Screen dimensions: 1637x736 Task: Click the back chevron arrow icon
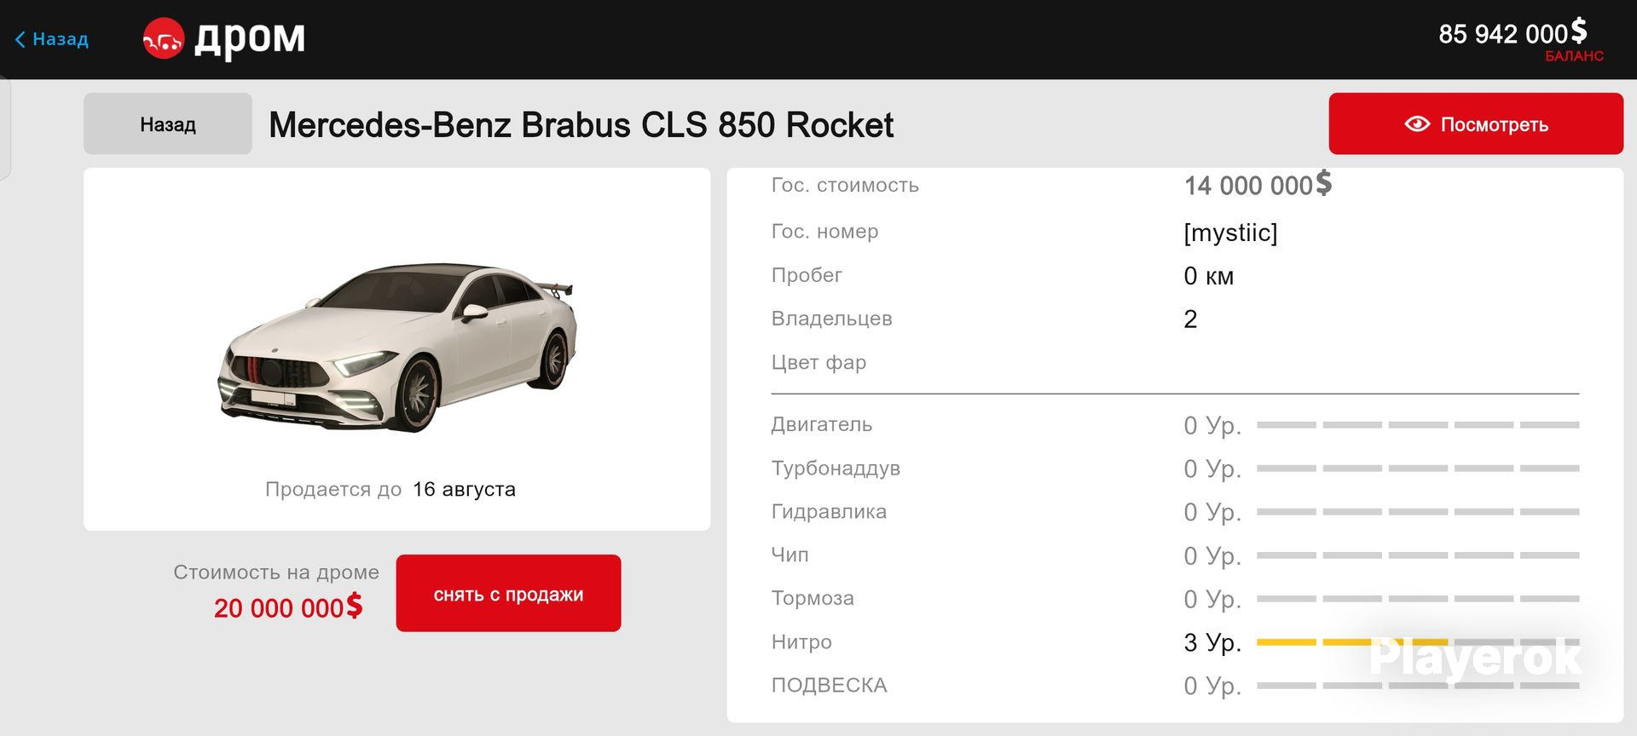point(20,39)
